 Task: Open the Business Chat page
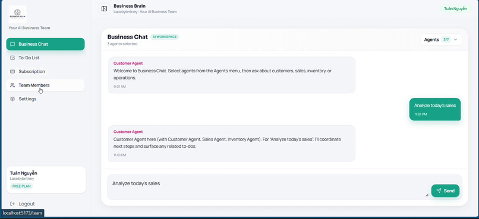tap(46, 44)
